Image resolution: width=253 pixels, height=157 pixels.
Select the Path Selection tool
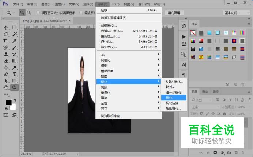6,81
